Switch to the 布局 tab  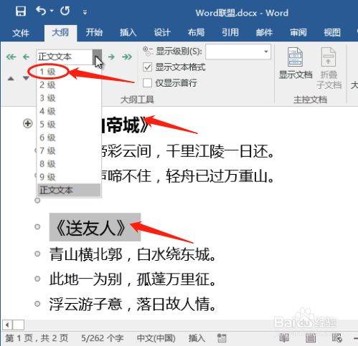click(x=196, y=32)
